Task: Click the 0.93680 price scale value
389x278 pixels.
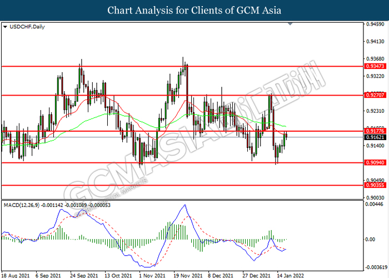Action: (376, 59)
